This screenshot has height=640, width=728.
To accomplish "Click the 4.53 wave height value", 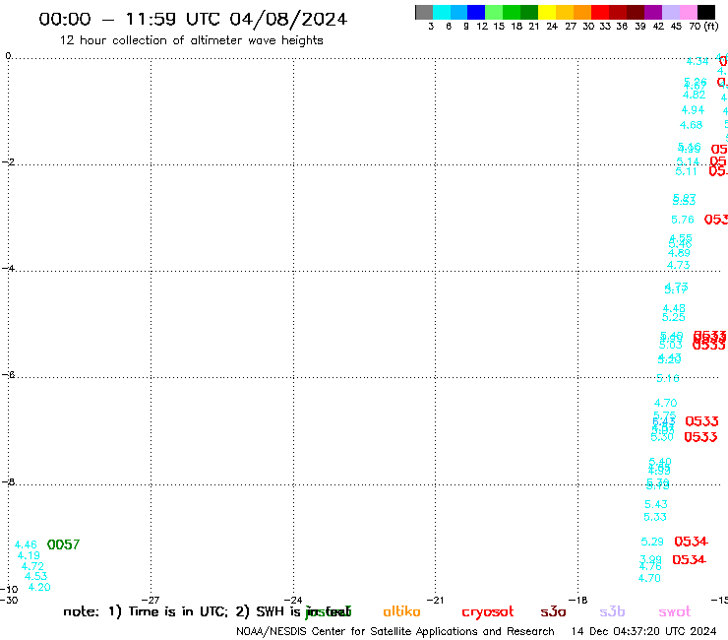I will [35, 576].
